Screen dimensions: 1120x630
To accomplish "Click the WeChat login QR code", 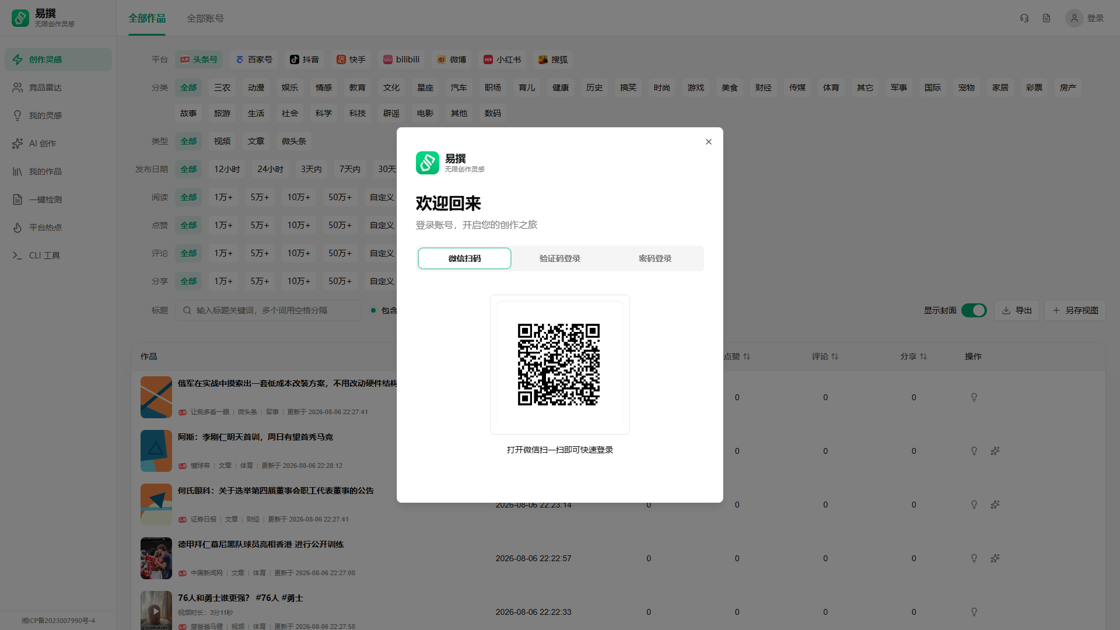I will tap(559, 365).
